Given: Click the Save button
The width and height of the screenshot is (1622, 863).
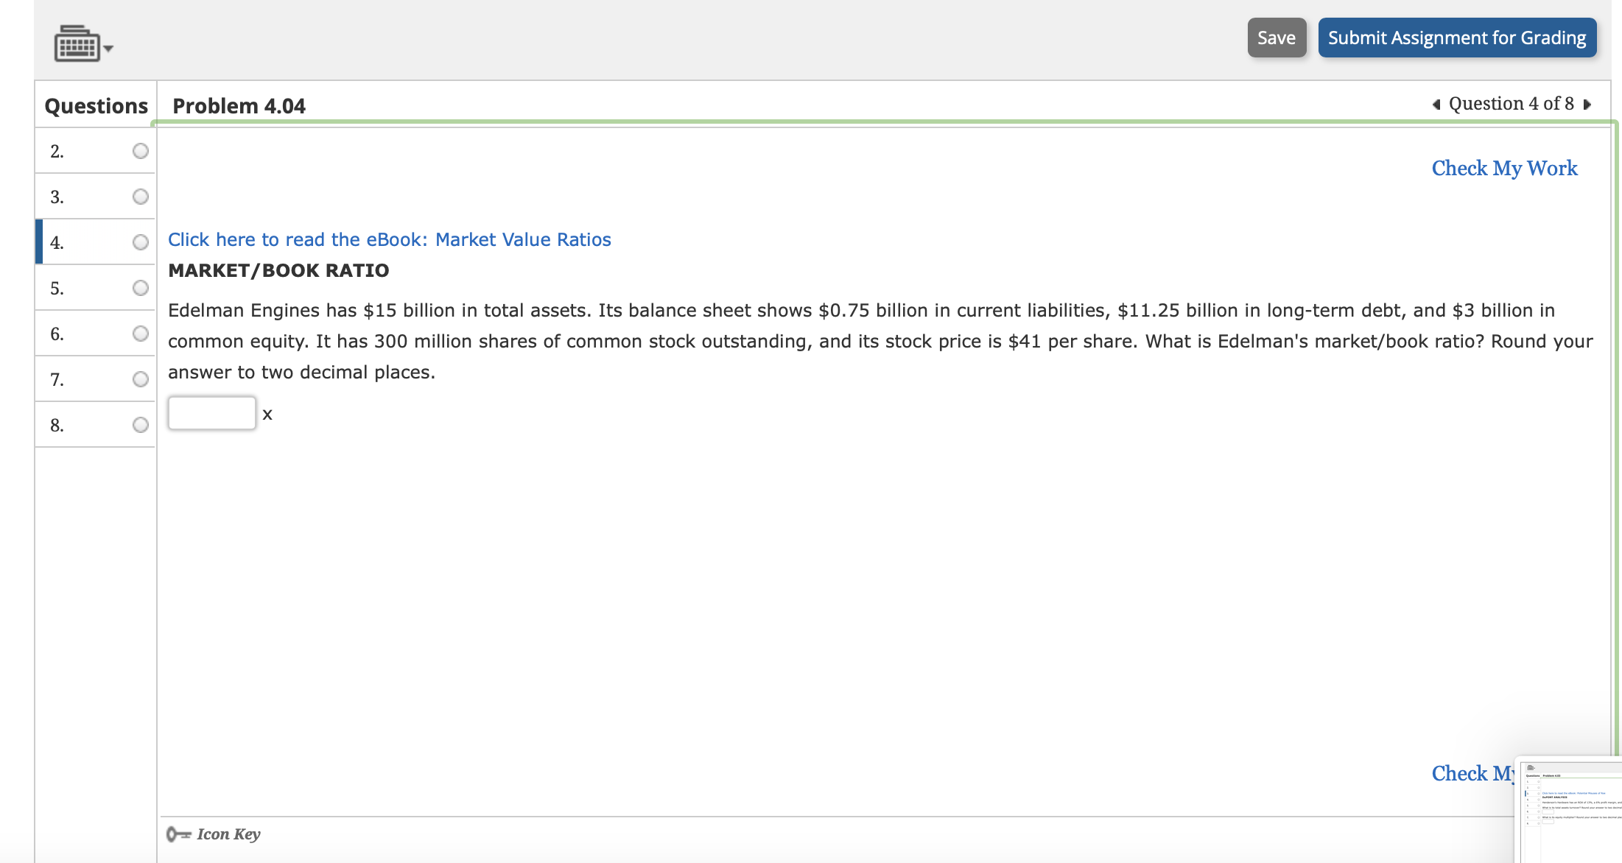Looking at the screenshot, I should pos(1276,38).
